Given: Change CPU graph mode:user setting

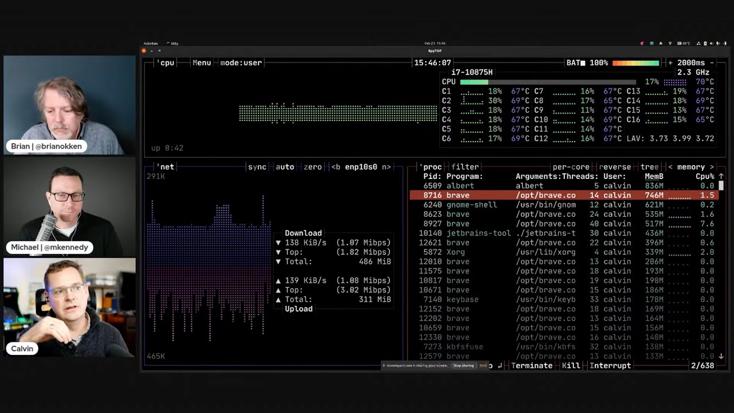Looking at the screenshot, I should pyautogui.click(x=241, y=63).
